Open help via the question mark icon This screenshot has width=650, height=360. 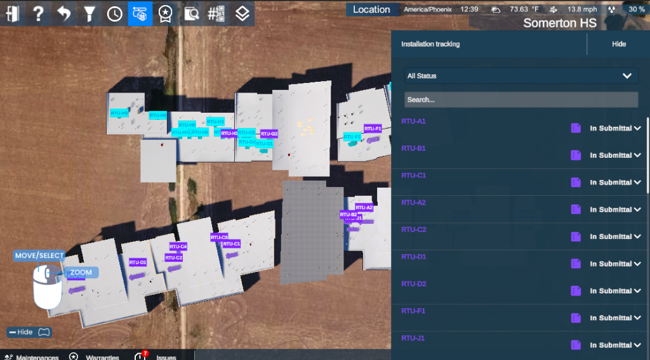point(38,13)
